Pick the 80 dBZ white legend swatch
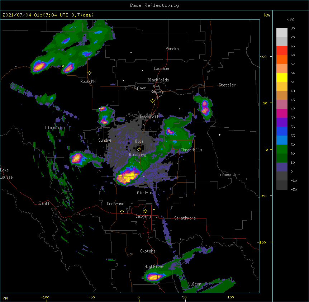Viewport: 309px width, 302px height. click(282, 33)
